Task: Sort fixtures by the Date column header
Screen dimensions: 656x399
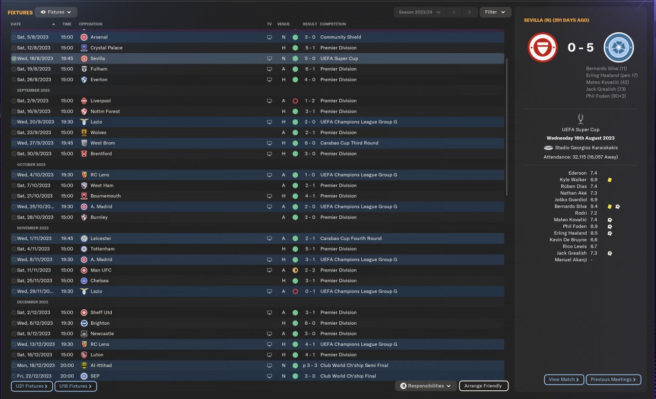Action: 16,24
